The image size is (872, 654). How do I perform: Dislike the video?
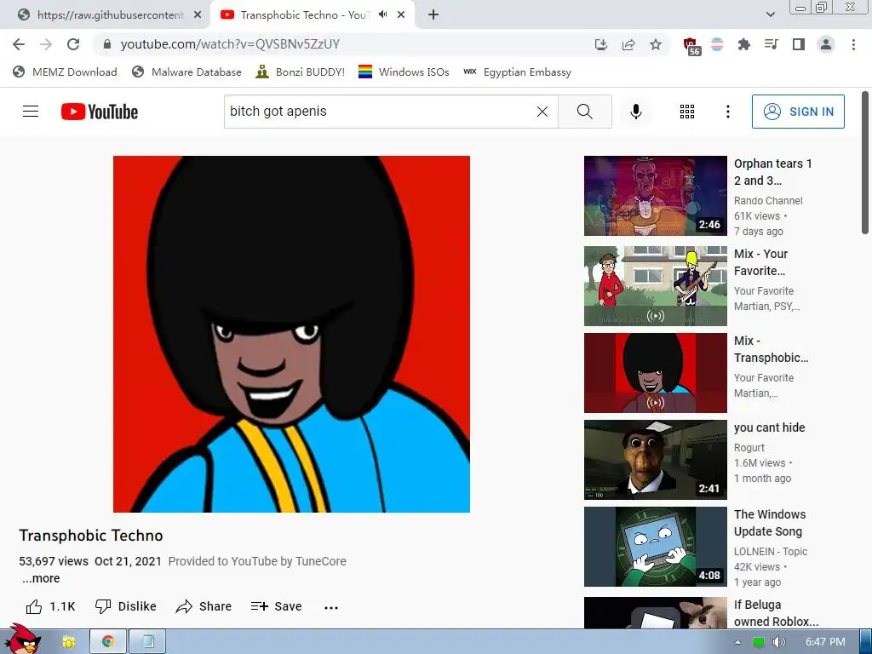click(126, 606)
